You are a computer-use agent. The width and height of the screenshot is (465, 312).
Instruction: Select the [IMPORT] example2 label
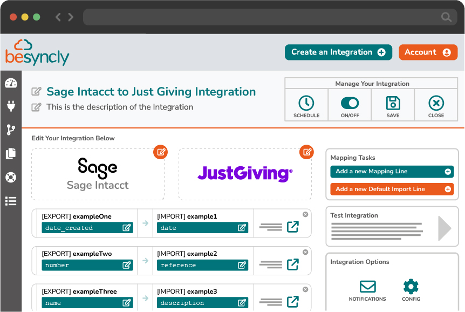pyautogui.click(x=187, y=254)
